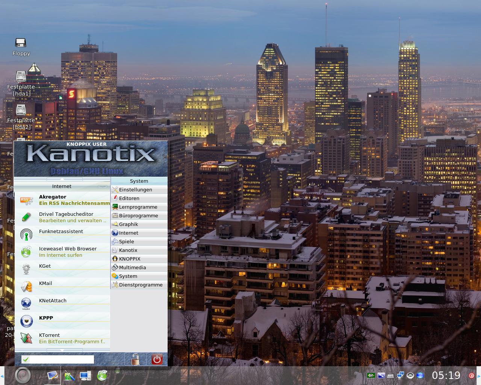Image resolution: width=481 pixels, height=385 pixels.
Task: Hide panel with left edge arrow
Action: point(2,376)
